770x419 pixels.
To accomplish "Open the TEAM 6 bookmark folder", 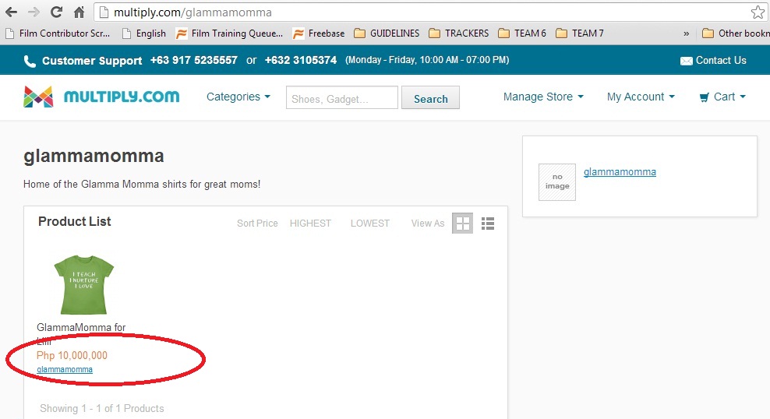I will (x=522, y=33).
